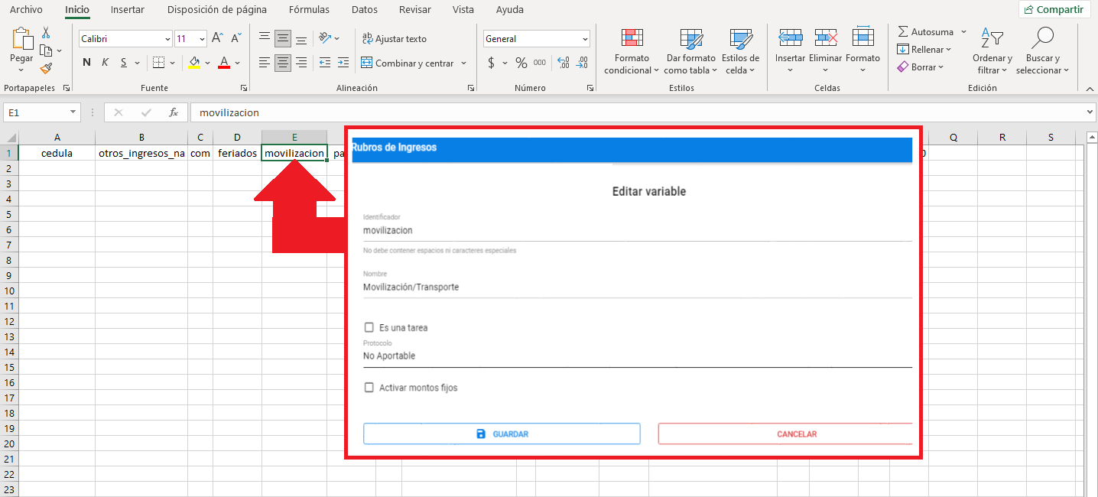Toggle Subrayado (S) underline formatting
Screen dimensions: 1098x497
123,63
